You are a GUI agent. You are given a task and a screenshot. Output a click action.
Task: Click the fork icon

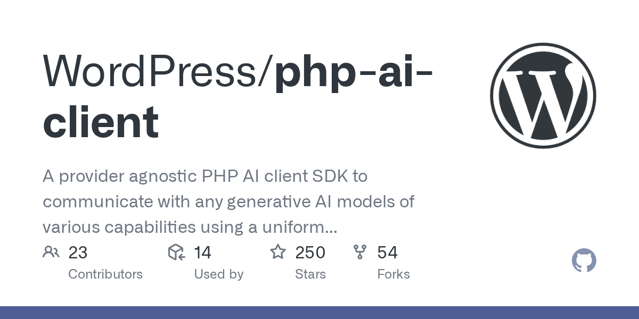coord(360,252)
